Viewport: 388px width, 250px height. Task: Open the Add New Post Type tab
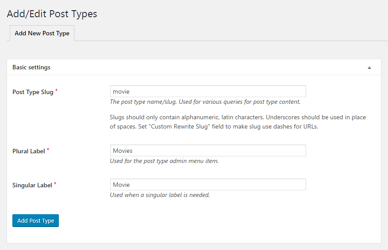pyautogui.click(x=42, y=33)
